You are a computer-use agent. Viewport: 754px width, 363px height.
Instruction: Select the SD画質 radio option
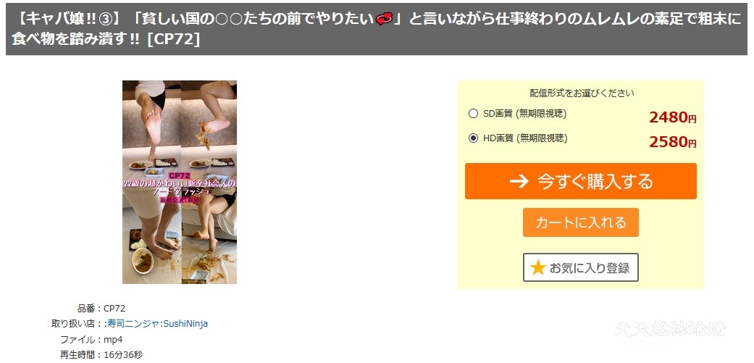tap(473, 114)
